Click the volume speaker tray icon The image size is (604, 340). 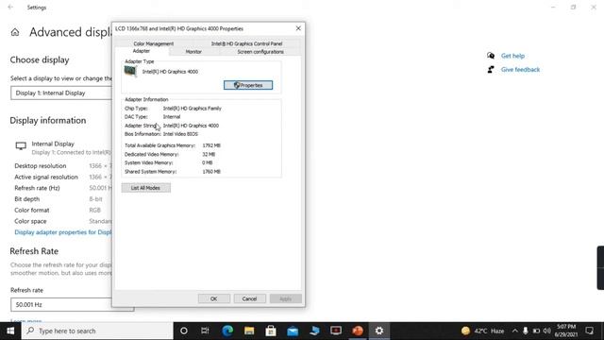pyautogui.click(x=547, y=331)
